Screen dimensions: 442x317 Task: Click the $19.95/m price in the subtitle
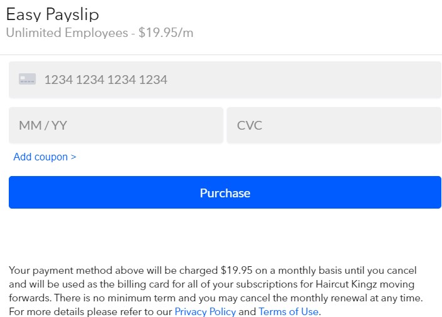[166, 33]
